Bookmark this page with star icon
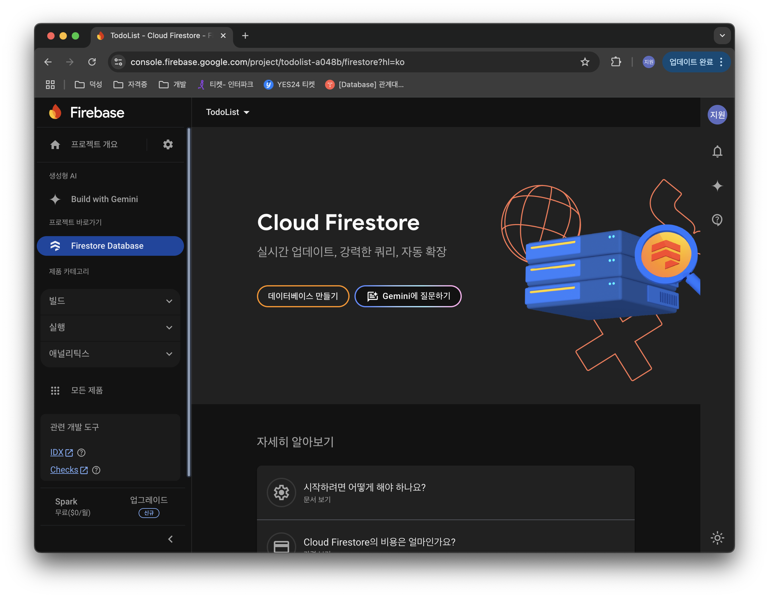 [x=585, y=62]
